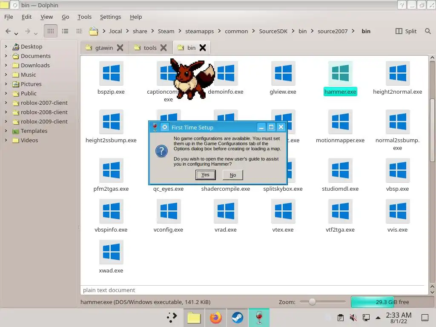
Task: Unmute audio via tray volume icon
Action: 353,318
